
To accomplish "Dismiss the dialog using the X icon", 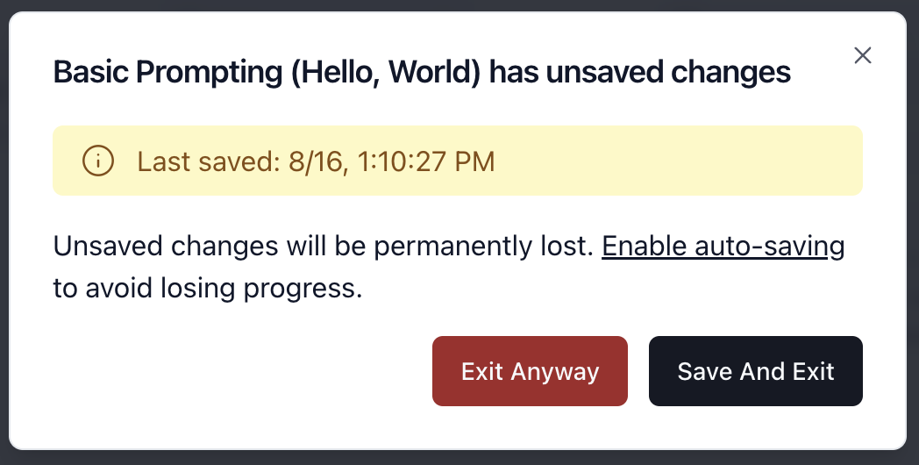I will click(x=863, y=56).
